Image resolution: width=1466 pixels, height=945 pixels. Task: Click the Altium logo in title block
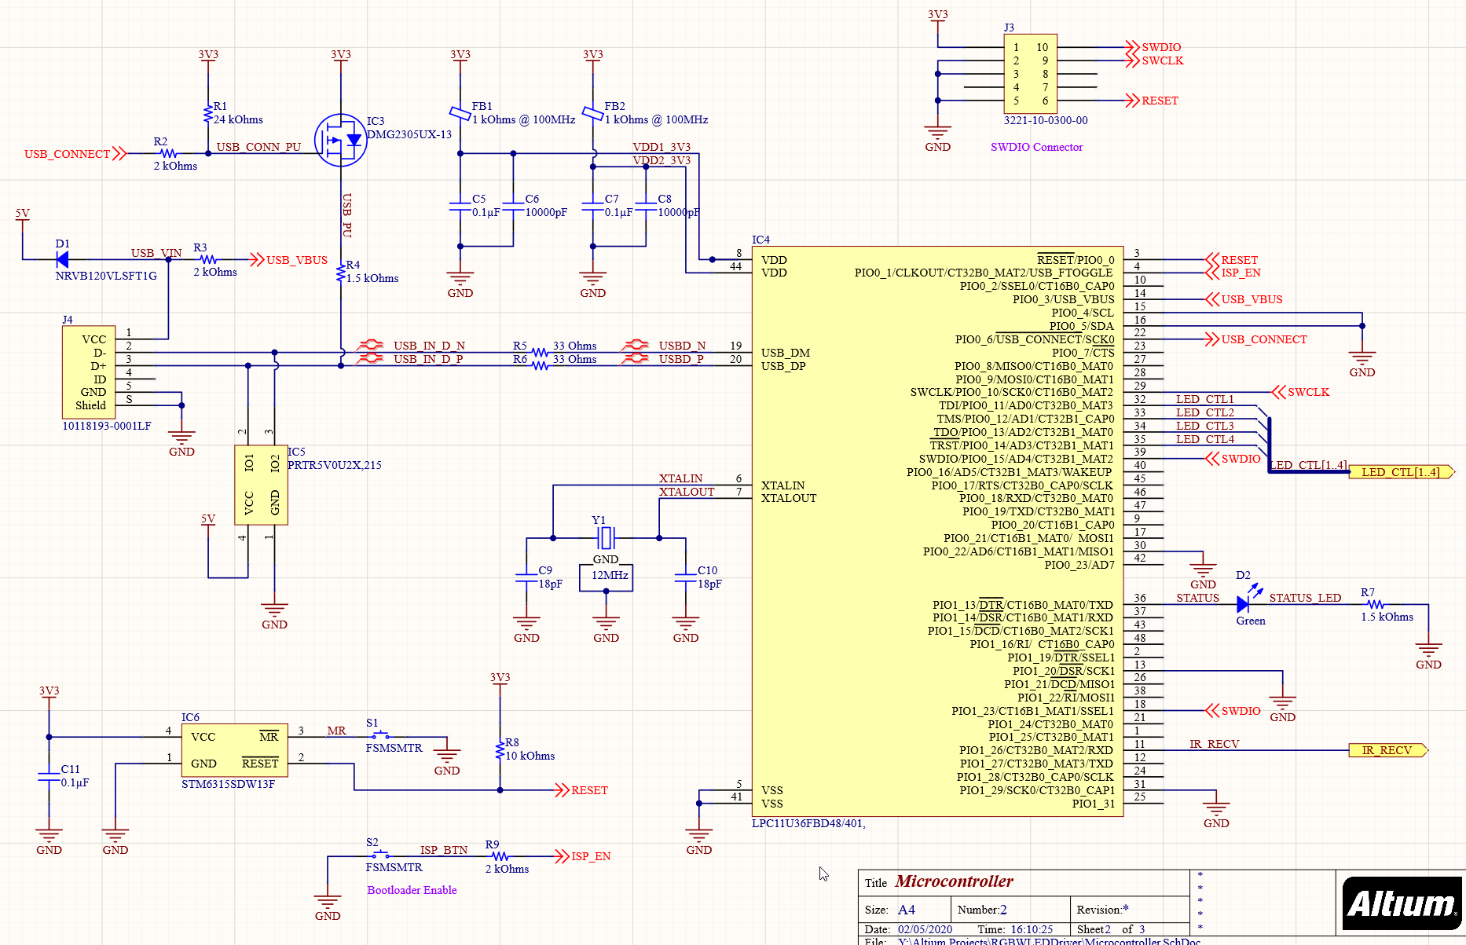tap(1402, 903)
